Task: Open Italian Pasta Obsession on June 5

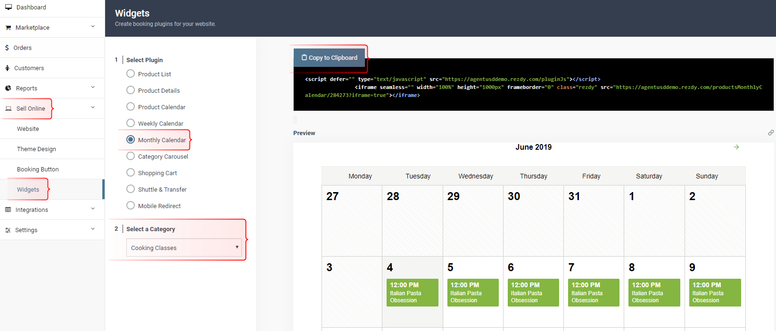Action: pos(473,292)
